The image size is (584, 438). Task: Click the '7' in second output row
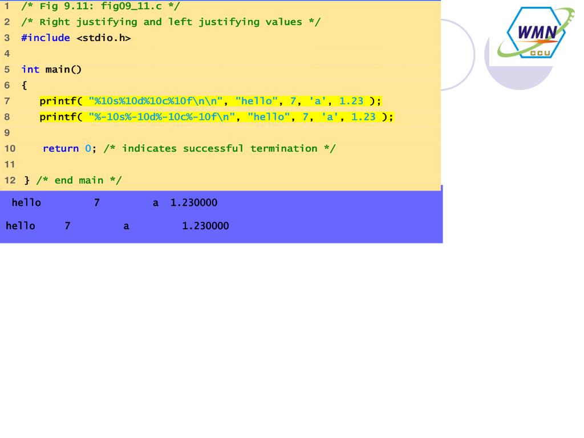[x=67, y=226]
